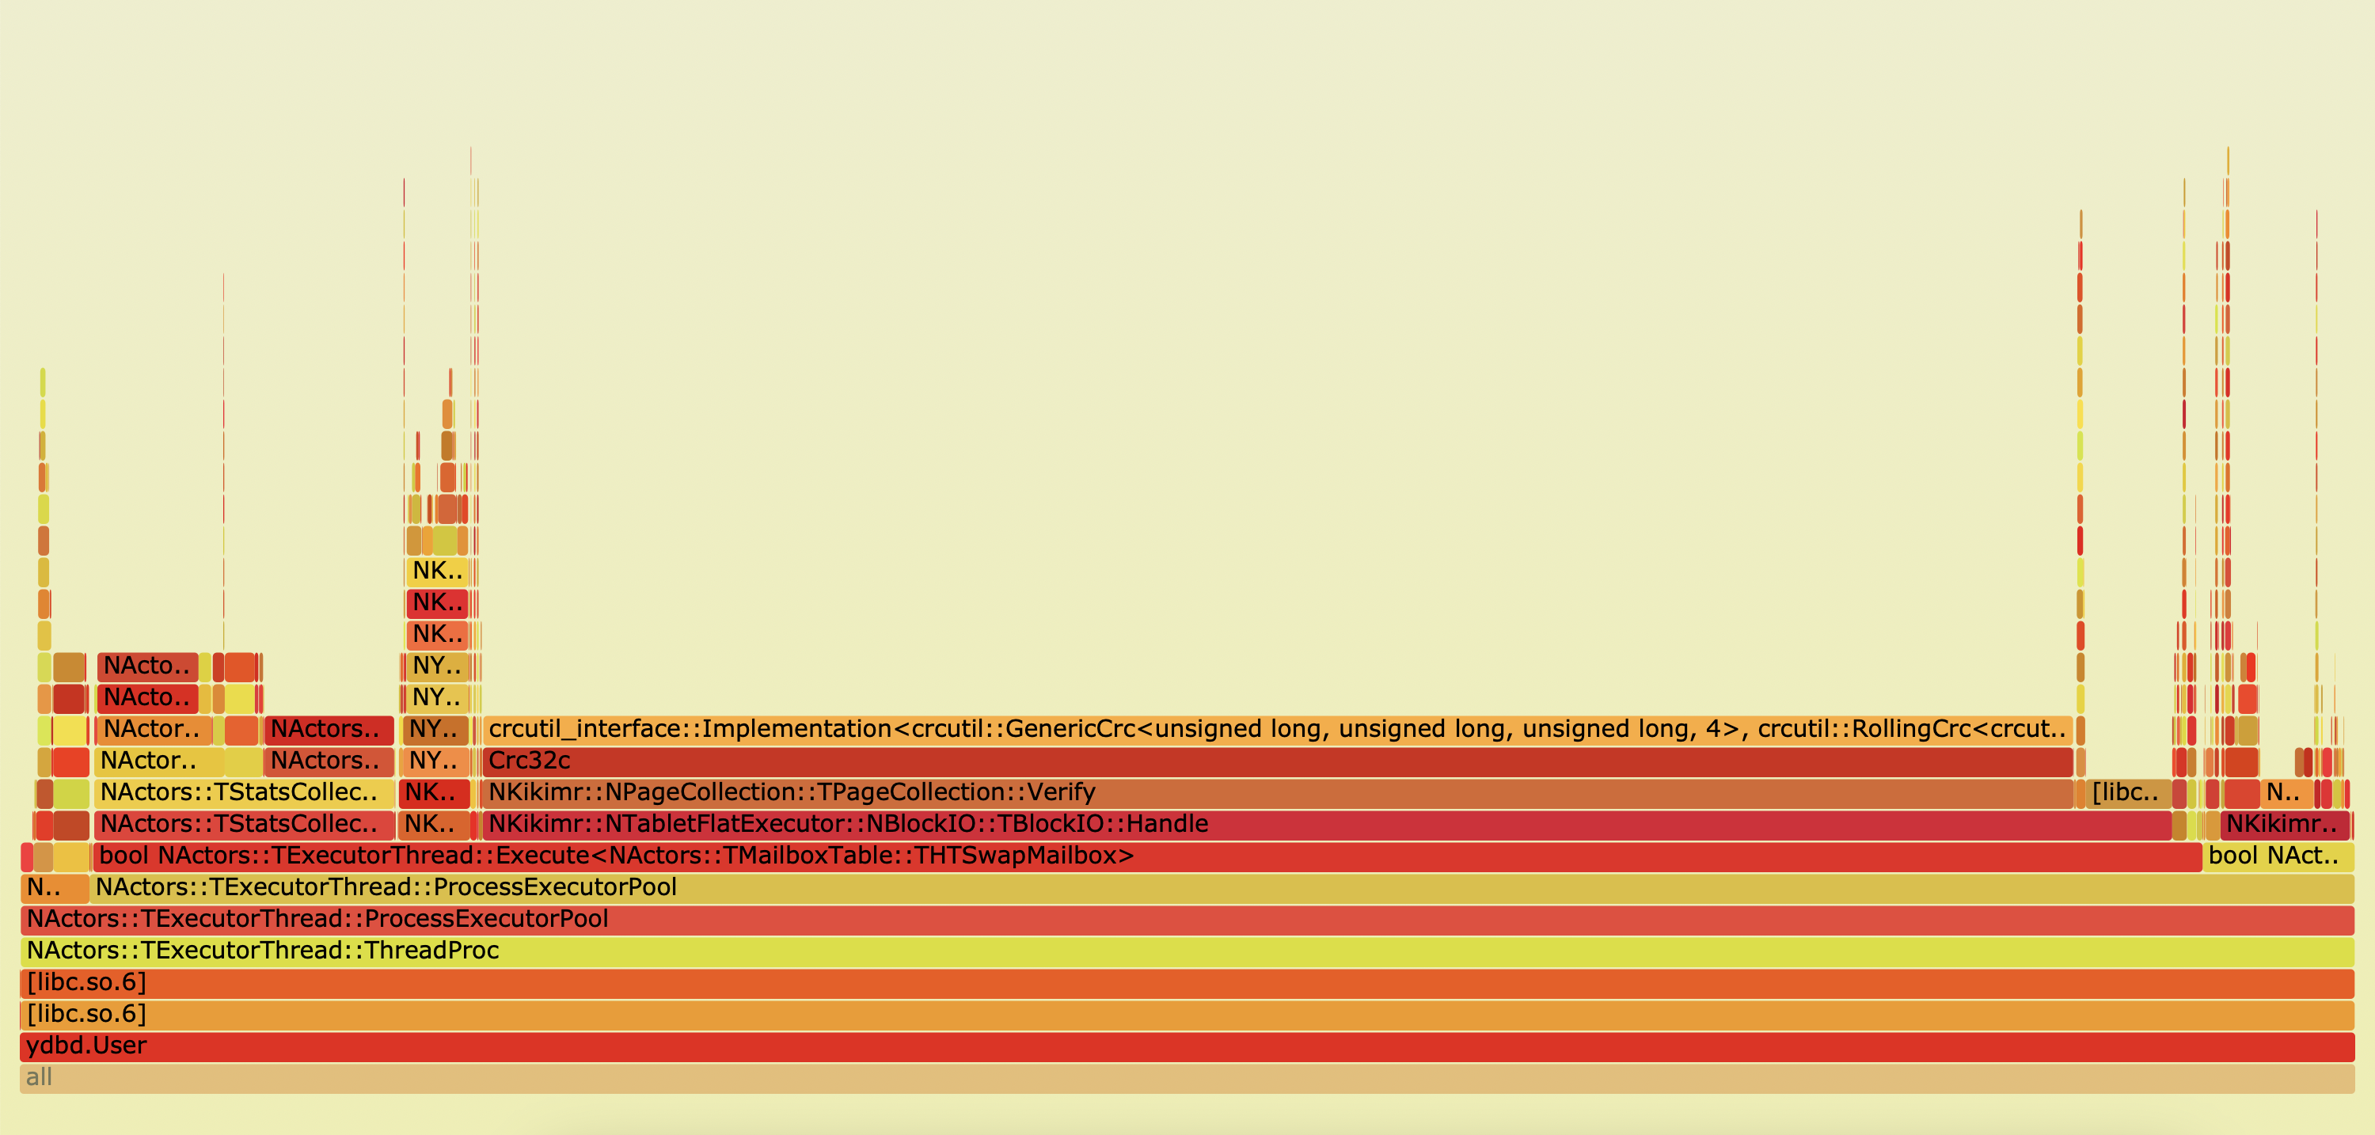The height and width of the screenshot is (1135, 2375).
Task: Zoom into the ydbd.User frame
Action: point(1187,1046)
